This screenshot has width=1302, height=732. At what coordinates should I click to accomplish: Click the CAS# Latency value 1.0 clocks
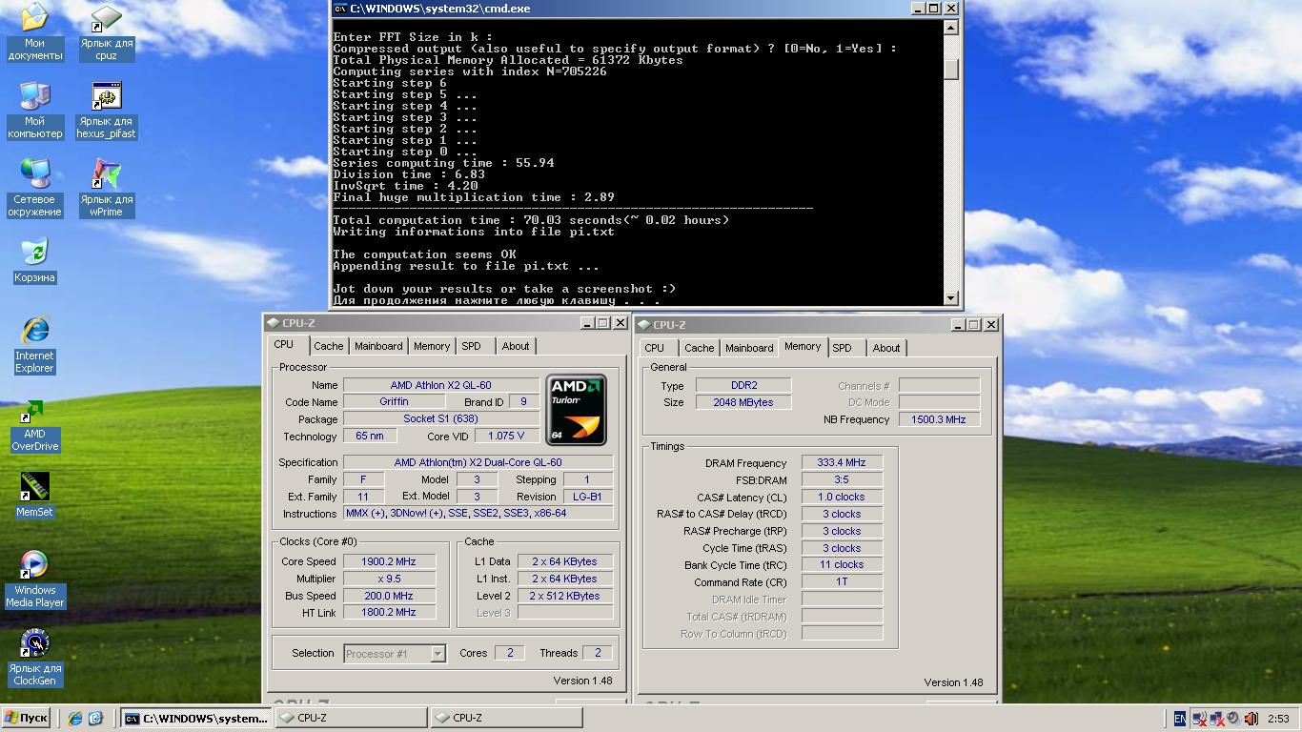843,498
